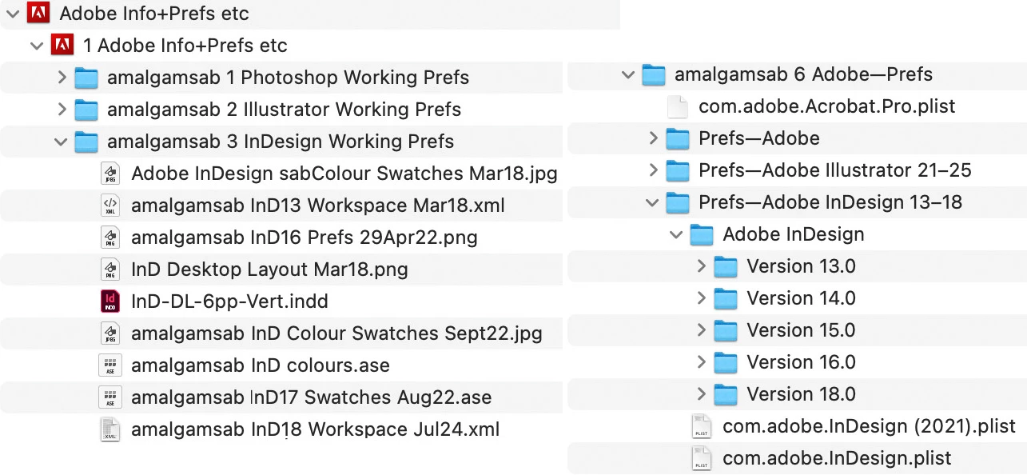This screenshot has width=1027, height=475.
Task: Select 'amalgamsab 2 Illustrator Working Prefs' name
Action: click(x=285, y=110)
